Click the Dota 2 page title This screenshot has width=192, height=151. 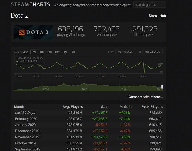pyautogui.click(x=20, y=16)
